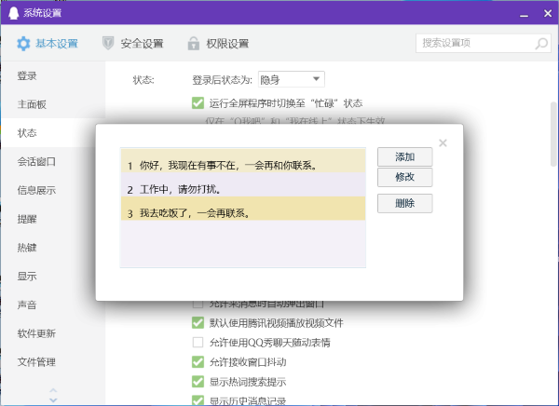Enable 允许使用QQ秀聊天随动表情 checkbox
The width and height of the screenshot is (559, 406).
click(198, 343)
